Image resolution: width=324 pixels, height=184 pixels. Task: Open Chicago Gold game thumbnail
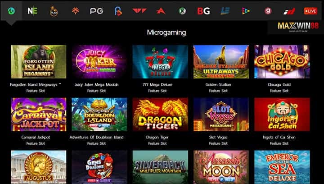[282, 62]
